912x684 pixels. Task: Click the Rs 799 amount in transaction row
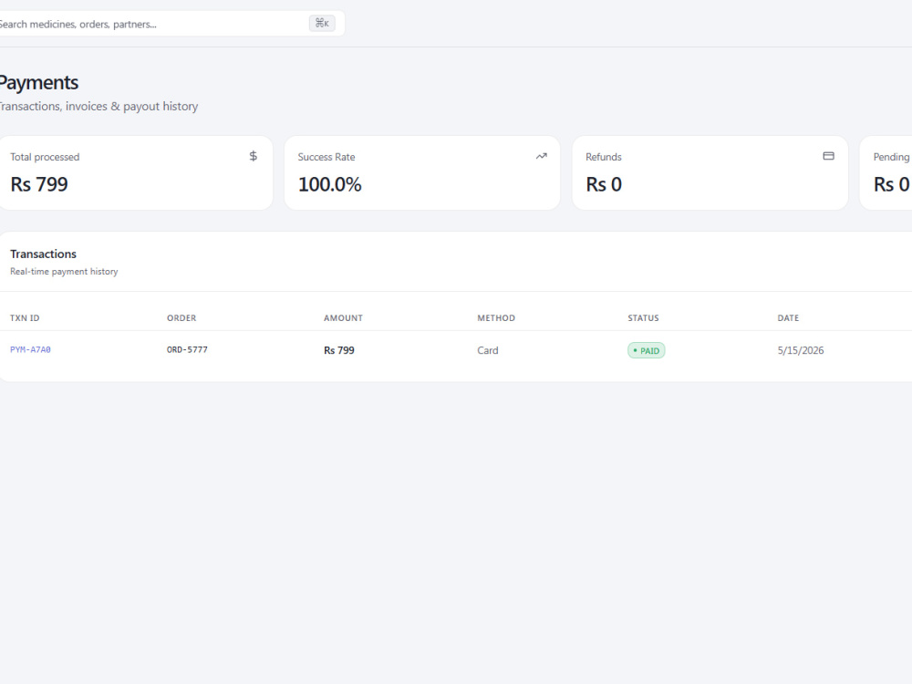339,350
